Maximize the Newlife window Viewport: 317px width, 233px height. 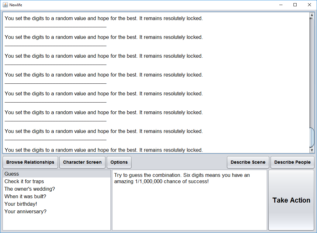pos(295,5)
